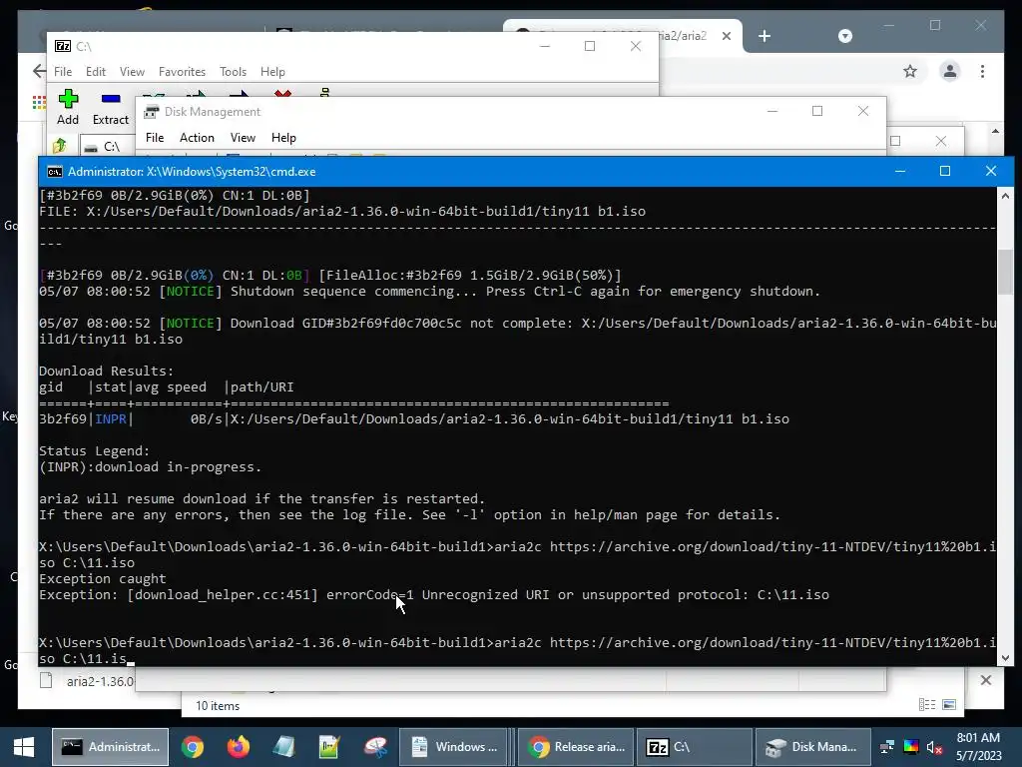The width and height of the screenshot is (1022, 767).
Task: Click the Chrome apps grid icon
Action: click(39, 102)
